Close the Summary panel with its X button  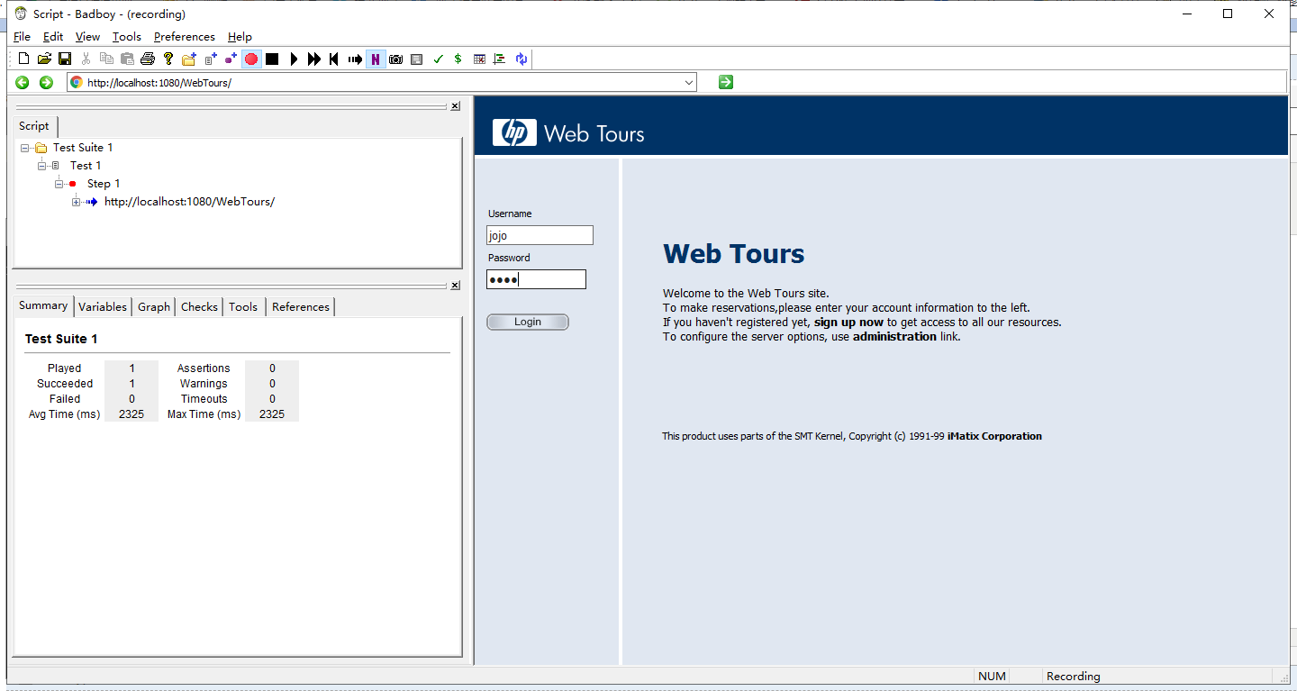(455, 286)
